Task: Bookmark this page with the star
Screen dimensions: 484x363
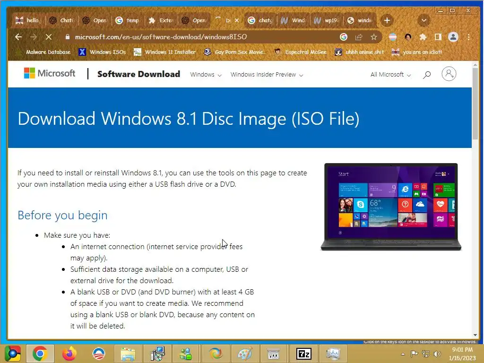Action: 374,37
